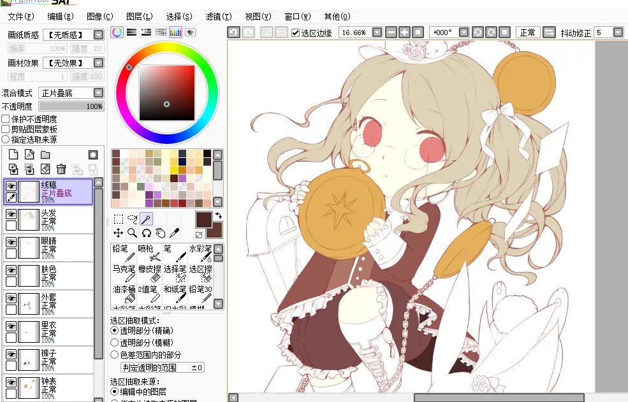Create a new layer folder
Screen dimensions: 628x402
point(45,155)
